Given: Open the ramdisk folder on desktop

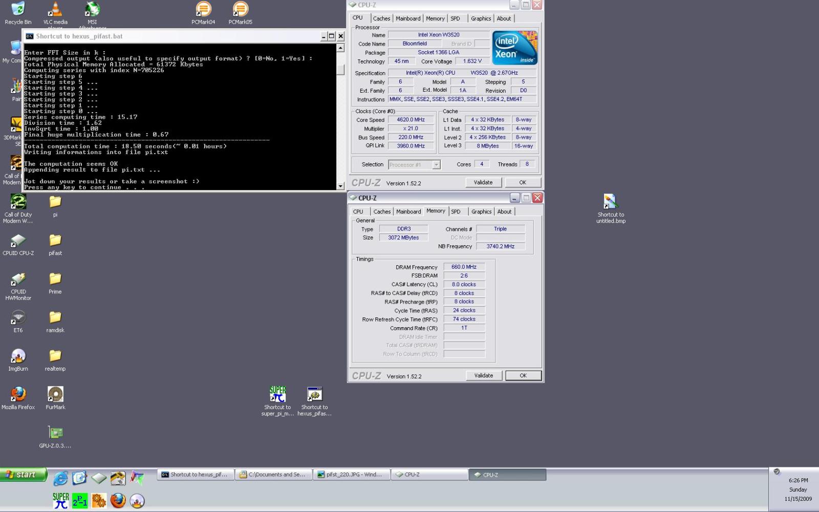Looking at the screenshot, I should point(55,321).
